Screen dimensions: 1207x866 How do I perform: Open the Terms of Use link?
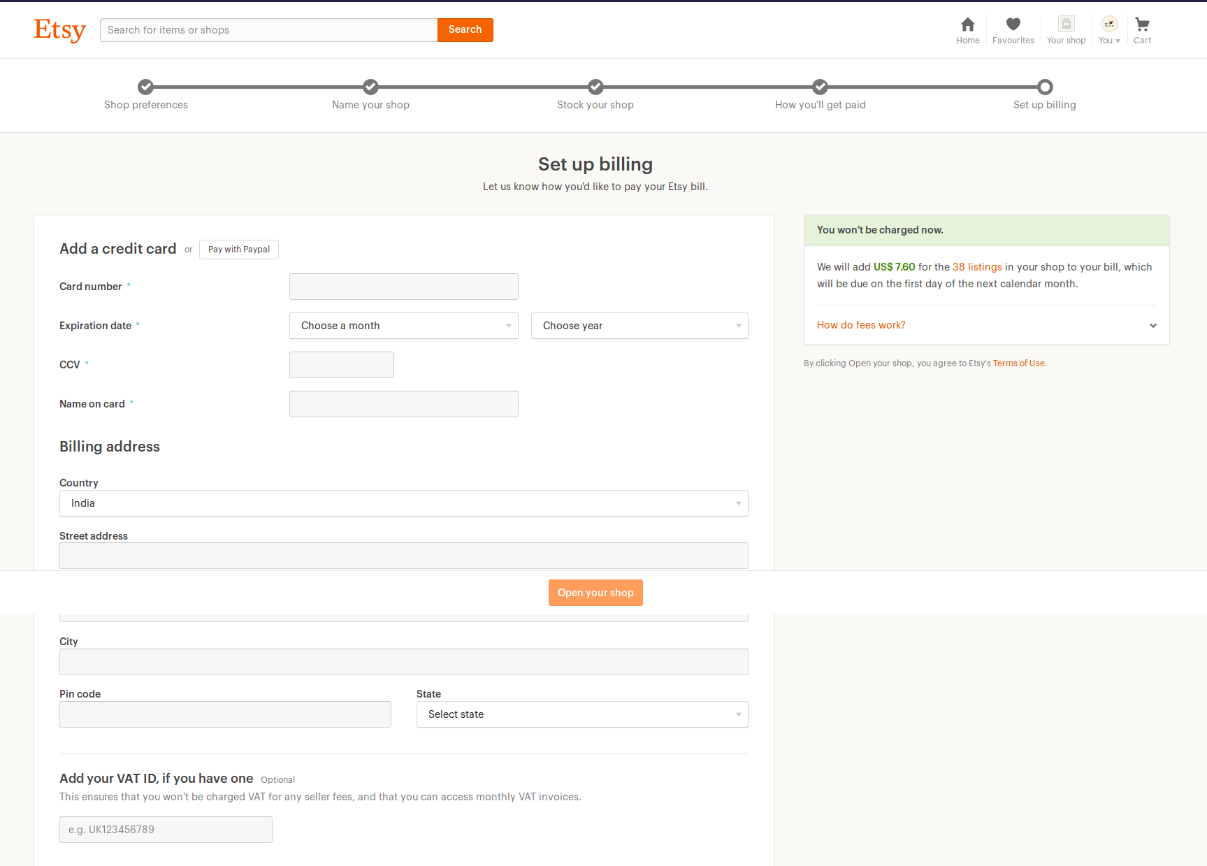pos(1019,363)
